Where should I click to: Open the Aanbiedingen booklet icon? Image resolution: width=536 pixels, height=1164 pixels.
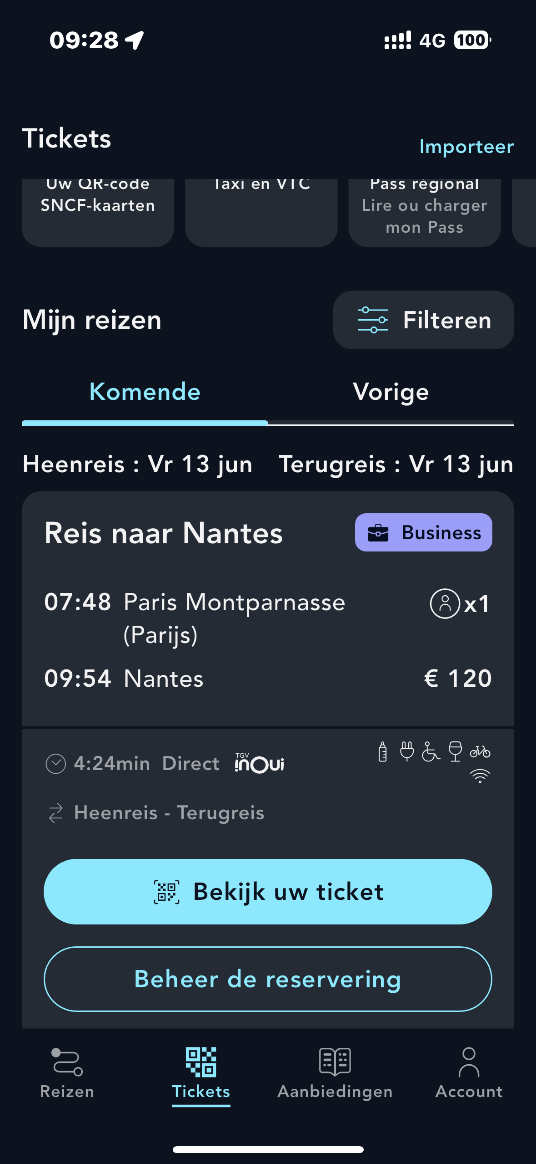coord(335,1061)
